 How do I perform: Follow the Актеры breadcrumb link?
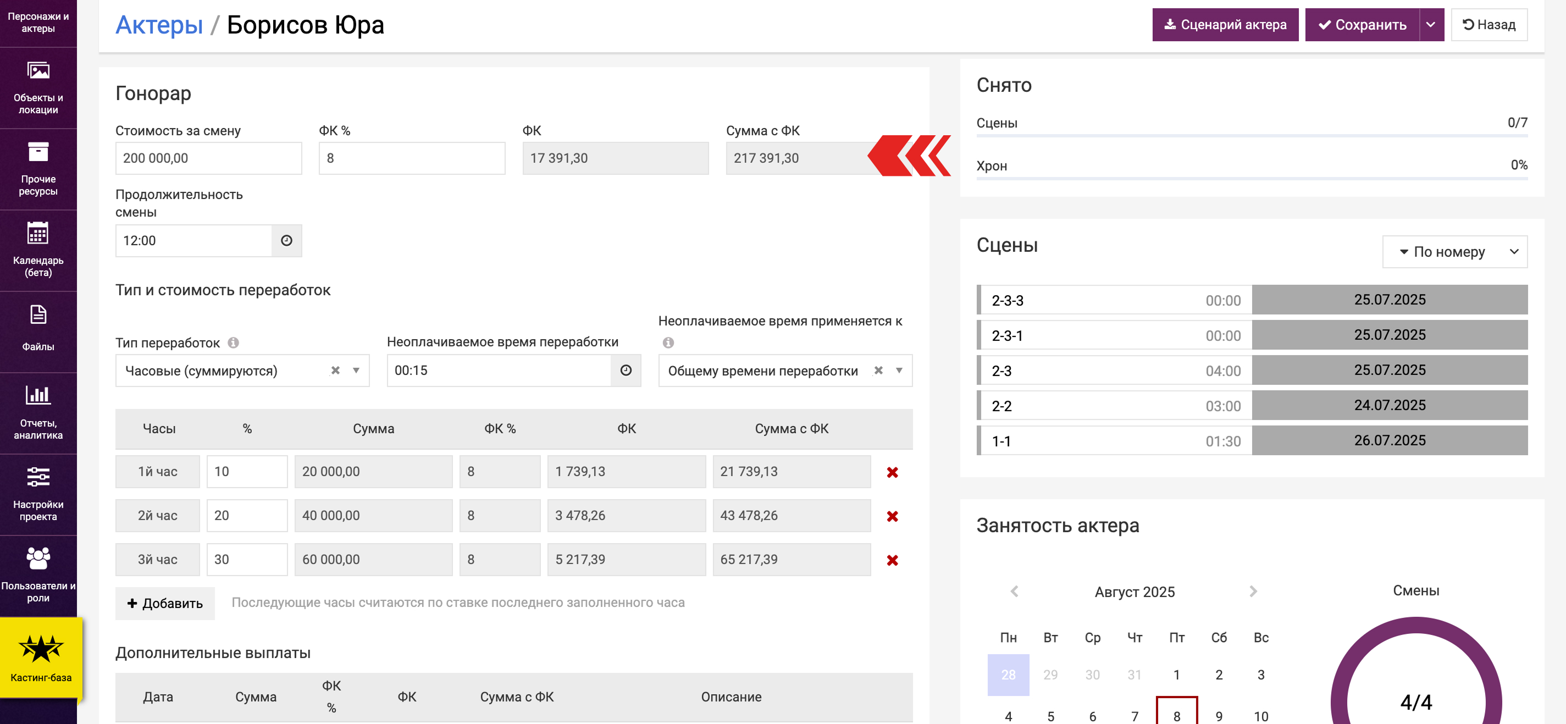pyautogui.click(x=159, y=25)
